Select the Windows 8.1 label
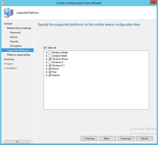The width and height of the screenshot is (158, 145). tap(58, 66)
